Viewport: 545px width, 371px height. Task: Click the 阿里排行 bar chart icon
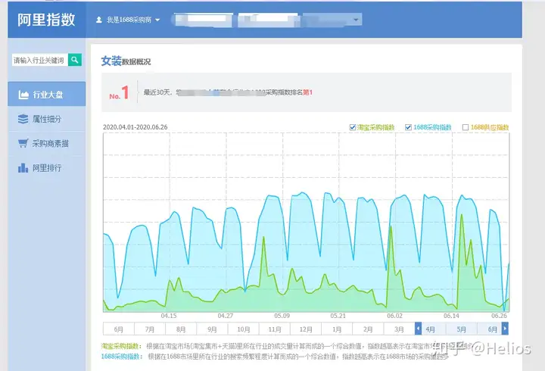point(23,168)
